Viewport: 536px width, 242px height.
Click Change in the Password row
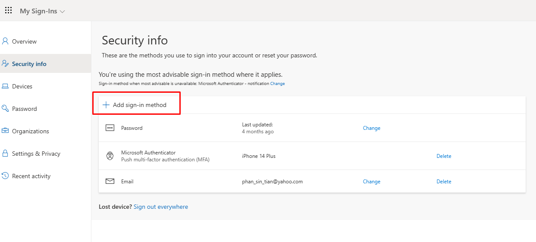372,128
